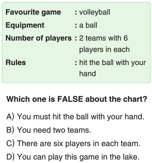Click the letter A) option marker
152x163 pixels.
10,117
